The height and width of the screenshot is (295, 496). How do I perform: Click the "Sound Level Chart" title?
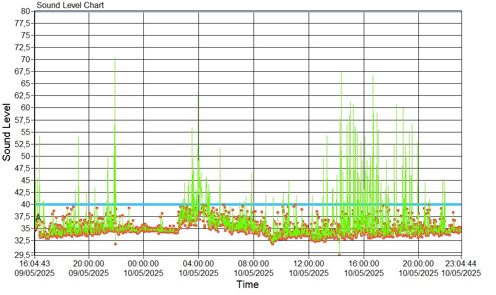[x=70, y=5]
